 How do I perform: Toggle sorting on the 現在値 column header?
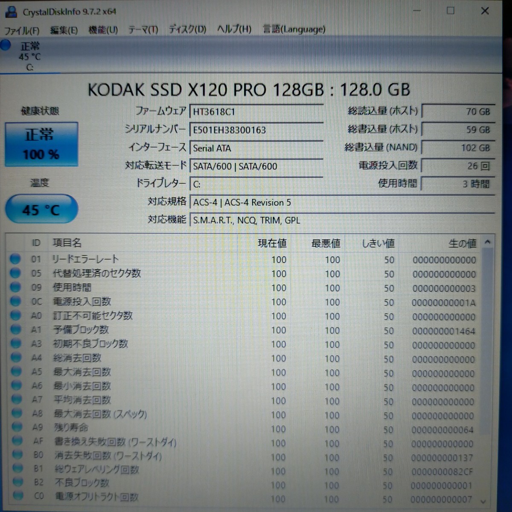pos(273,243)
